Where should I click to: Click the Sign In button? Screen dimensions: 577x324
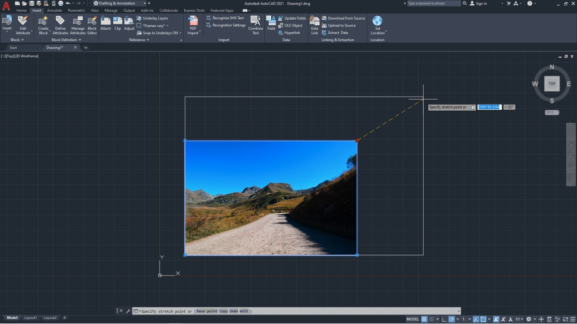(x=481, y=3)
